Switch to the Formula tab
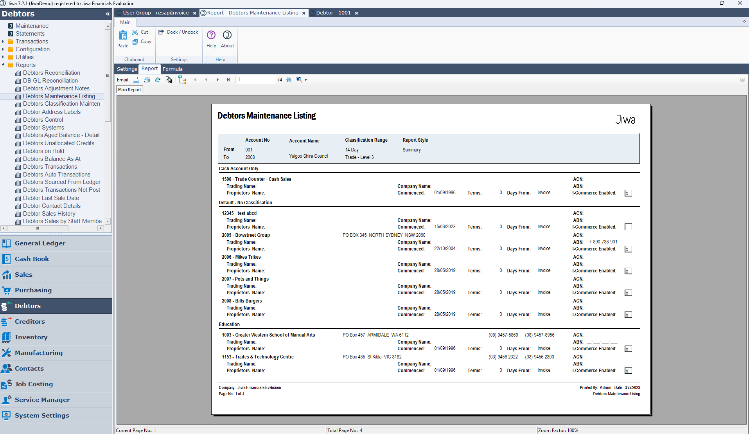The width and height of the screenshot is (749, 434). [x=172, y=69]
